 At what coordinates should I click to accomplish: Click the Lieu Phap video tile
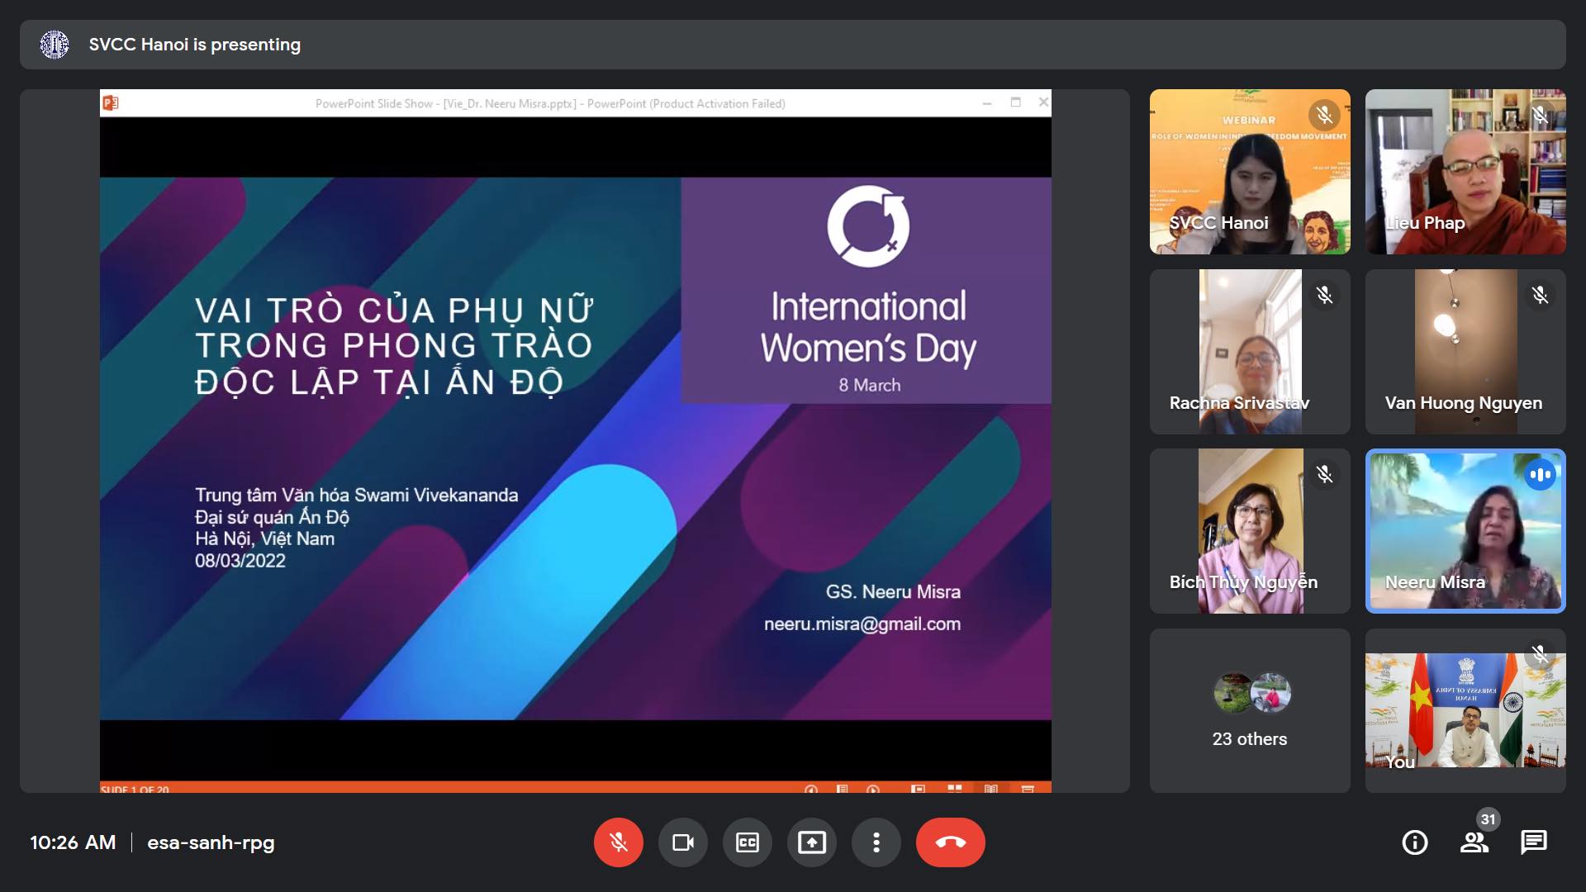tap(1465, 172)
